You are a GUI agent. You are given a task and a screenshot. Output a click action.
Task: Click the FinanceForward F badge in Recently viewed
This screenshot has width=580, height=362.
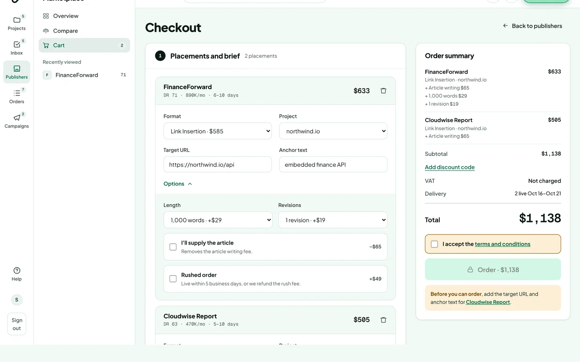point(47,75)
